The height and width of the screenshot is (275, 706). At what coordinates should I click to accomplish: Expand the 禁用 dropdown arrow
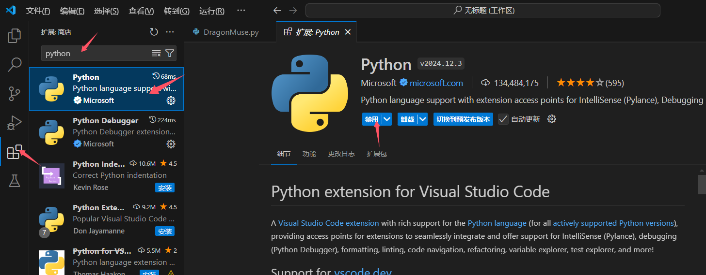pyautogui.click(x=386, y=119)
